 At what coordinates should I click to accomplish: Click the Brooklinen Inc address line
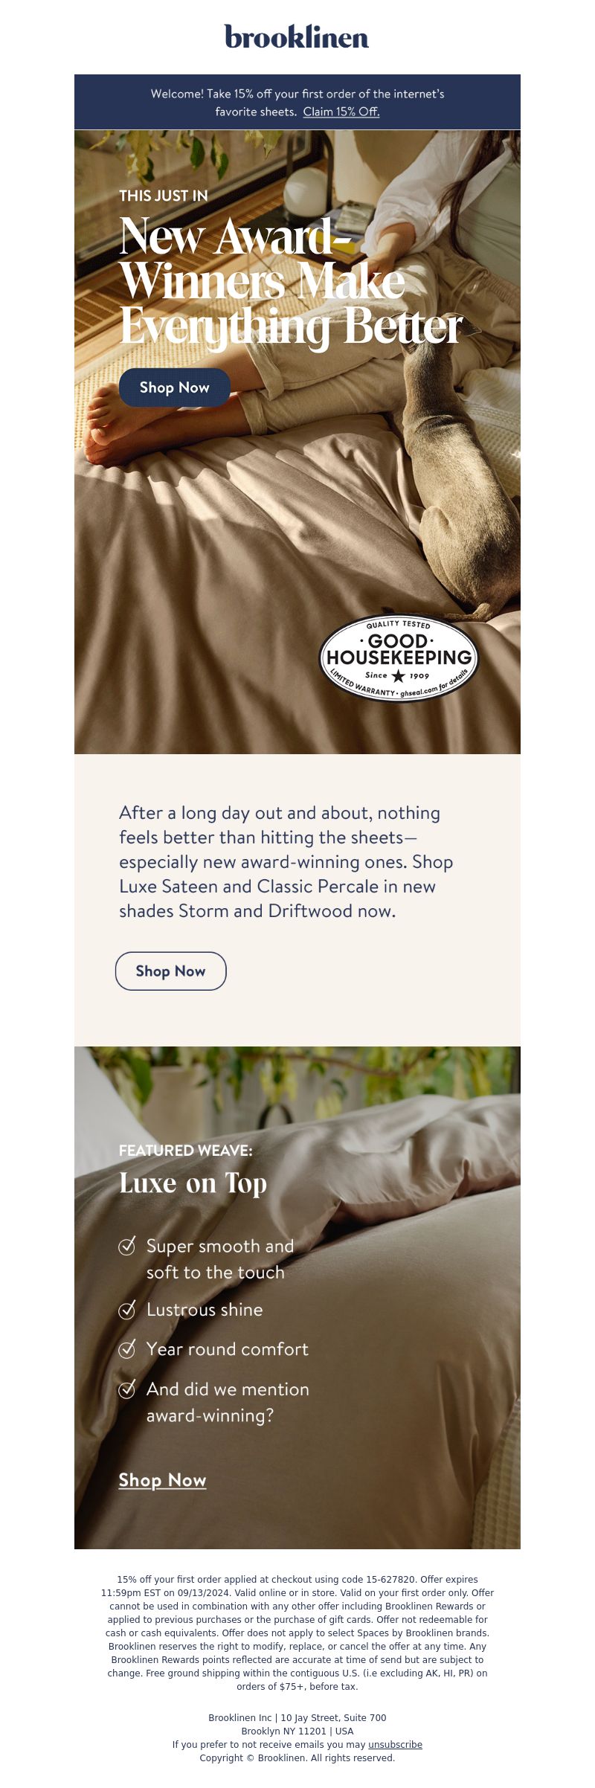297,1717
